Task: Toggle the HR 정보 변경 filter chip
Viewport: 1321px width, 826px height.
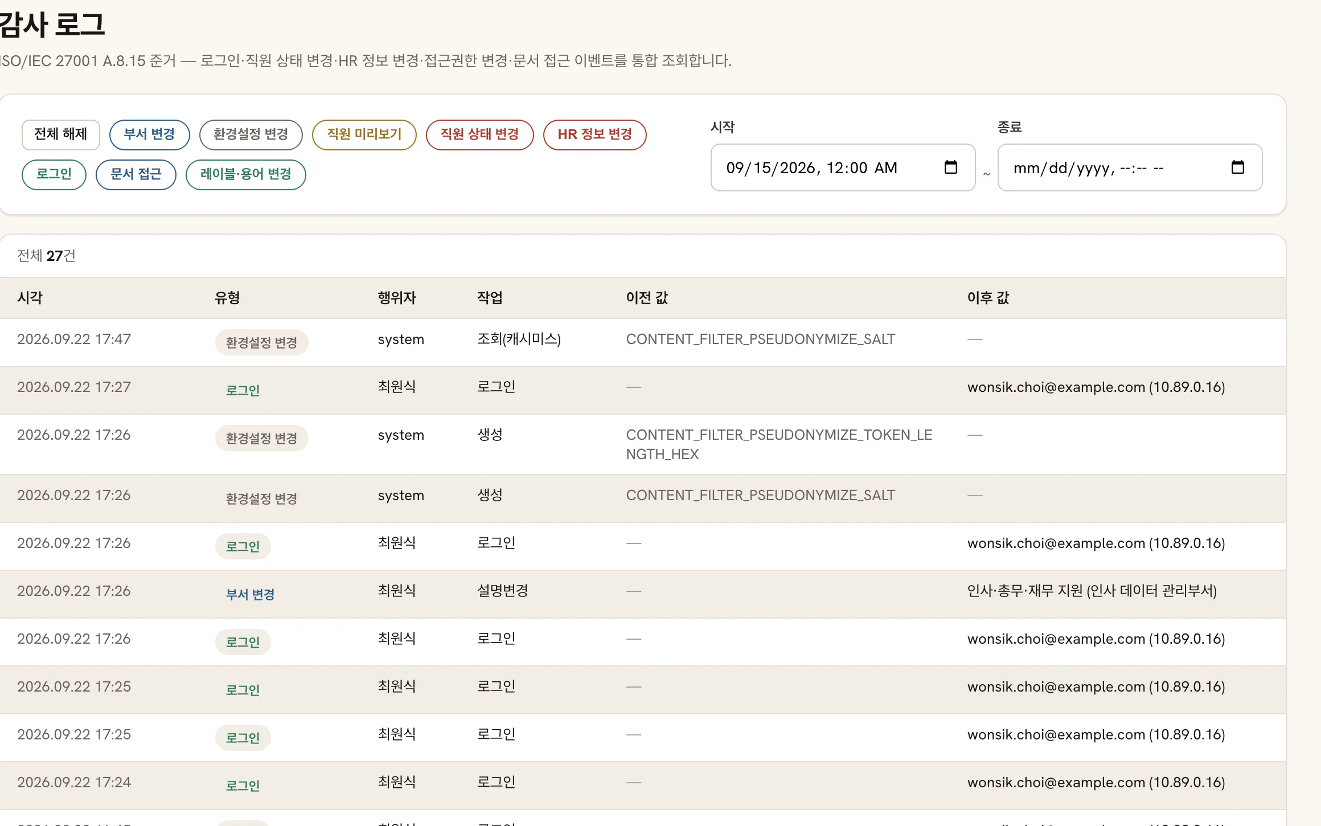Action: click(594, 134)
